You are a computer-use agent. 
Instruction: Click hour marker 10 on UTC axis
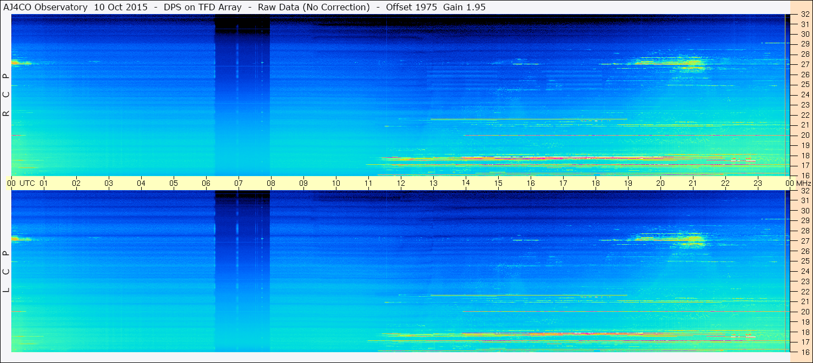(336, 183)
